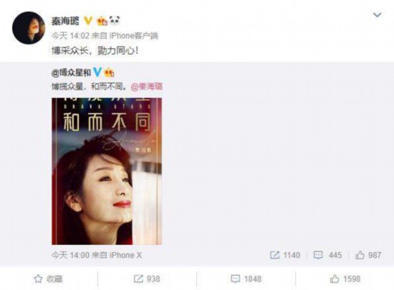The width and height of the screenshot is (394, 290).
Task: Repost the original post with 1140 shares
Action: pyautogui.click(x=285, y=255)
